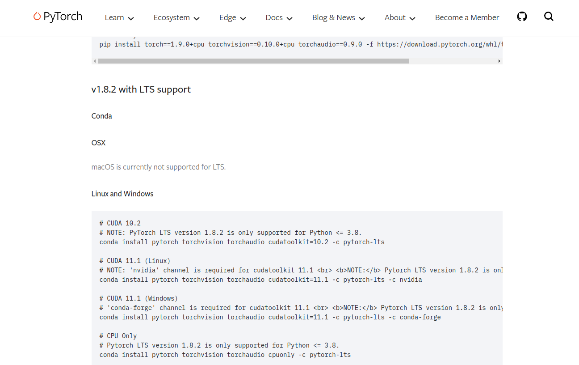579x365 pixels.
Task: Click the conda install line ending '-c conda-forge'
Action: pos(270,317)
